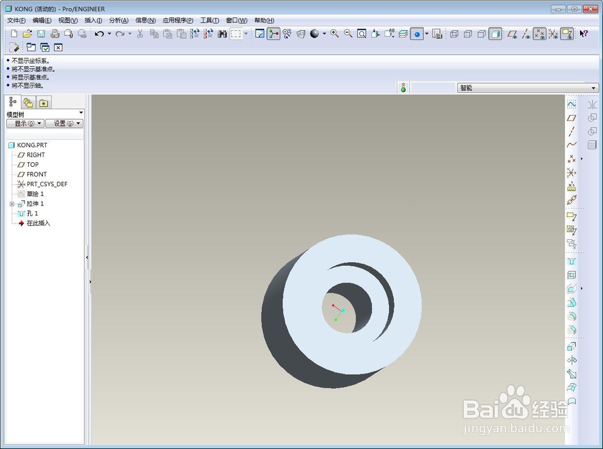Select Hidden Line display style
The width and height of the screenshot is (603, 449).
pos(468,34)
